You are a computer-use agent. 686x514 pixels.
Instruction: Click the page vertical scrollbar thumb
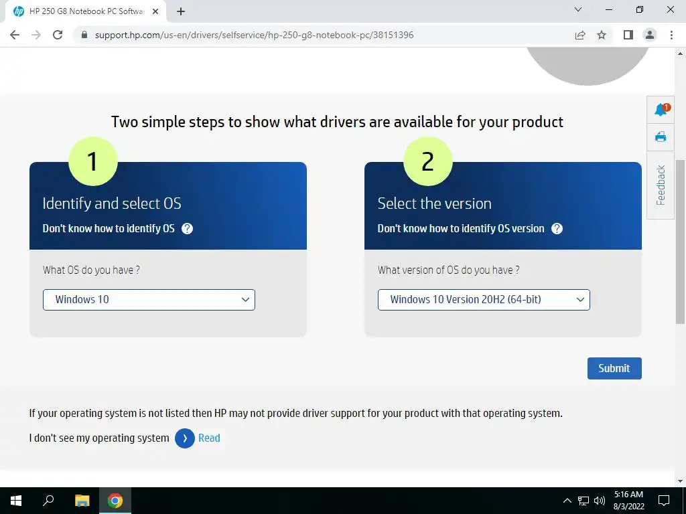(680, 242)
